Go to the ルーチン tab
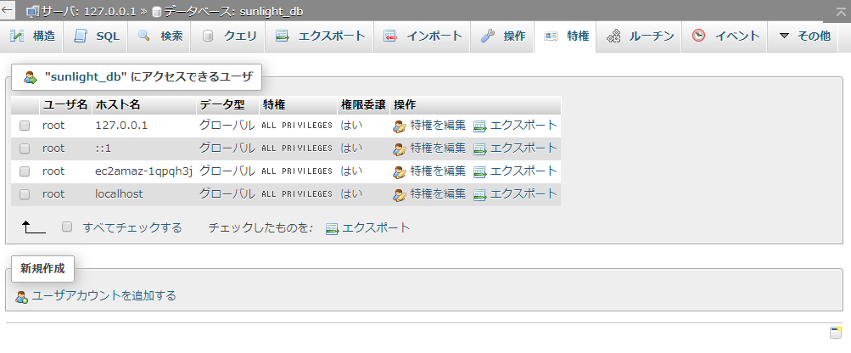Screen dimensions: 851x353 pyautogui.click(x=641, y=36)
